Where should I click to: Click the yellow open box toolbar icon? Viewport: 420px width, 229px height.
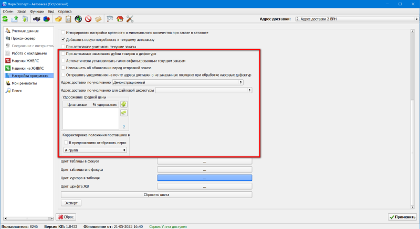58,19
